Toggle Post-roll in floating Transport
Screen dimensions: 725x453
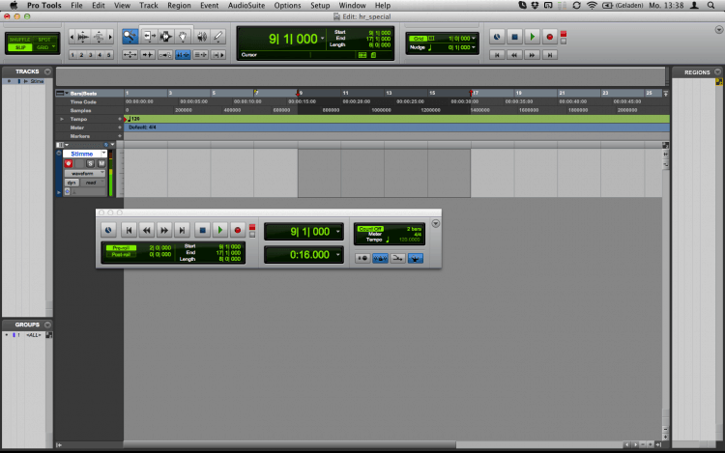[x=121, y=254]
